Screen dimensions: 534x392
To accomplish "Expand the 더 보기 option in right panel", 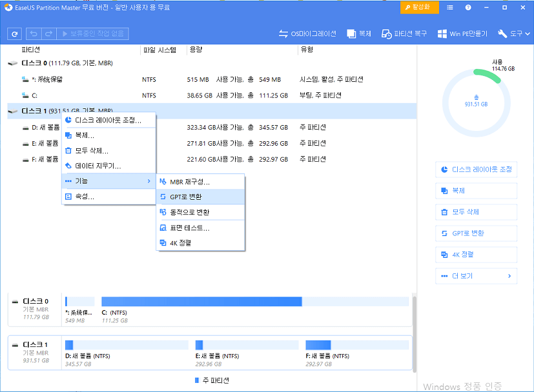I will click(476, 276).
